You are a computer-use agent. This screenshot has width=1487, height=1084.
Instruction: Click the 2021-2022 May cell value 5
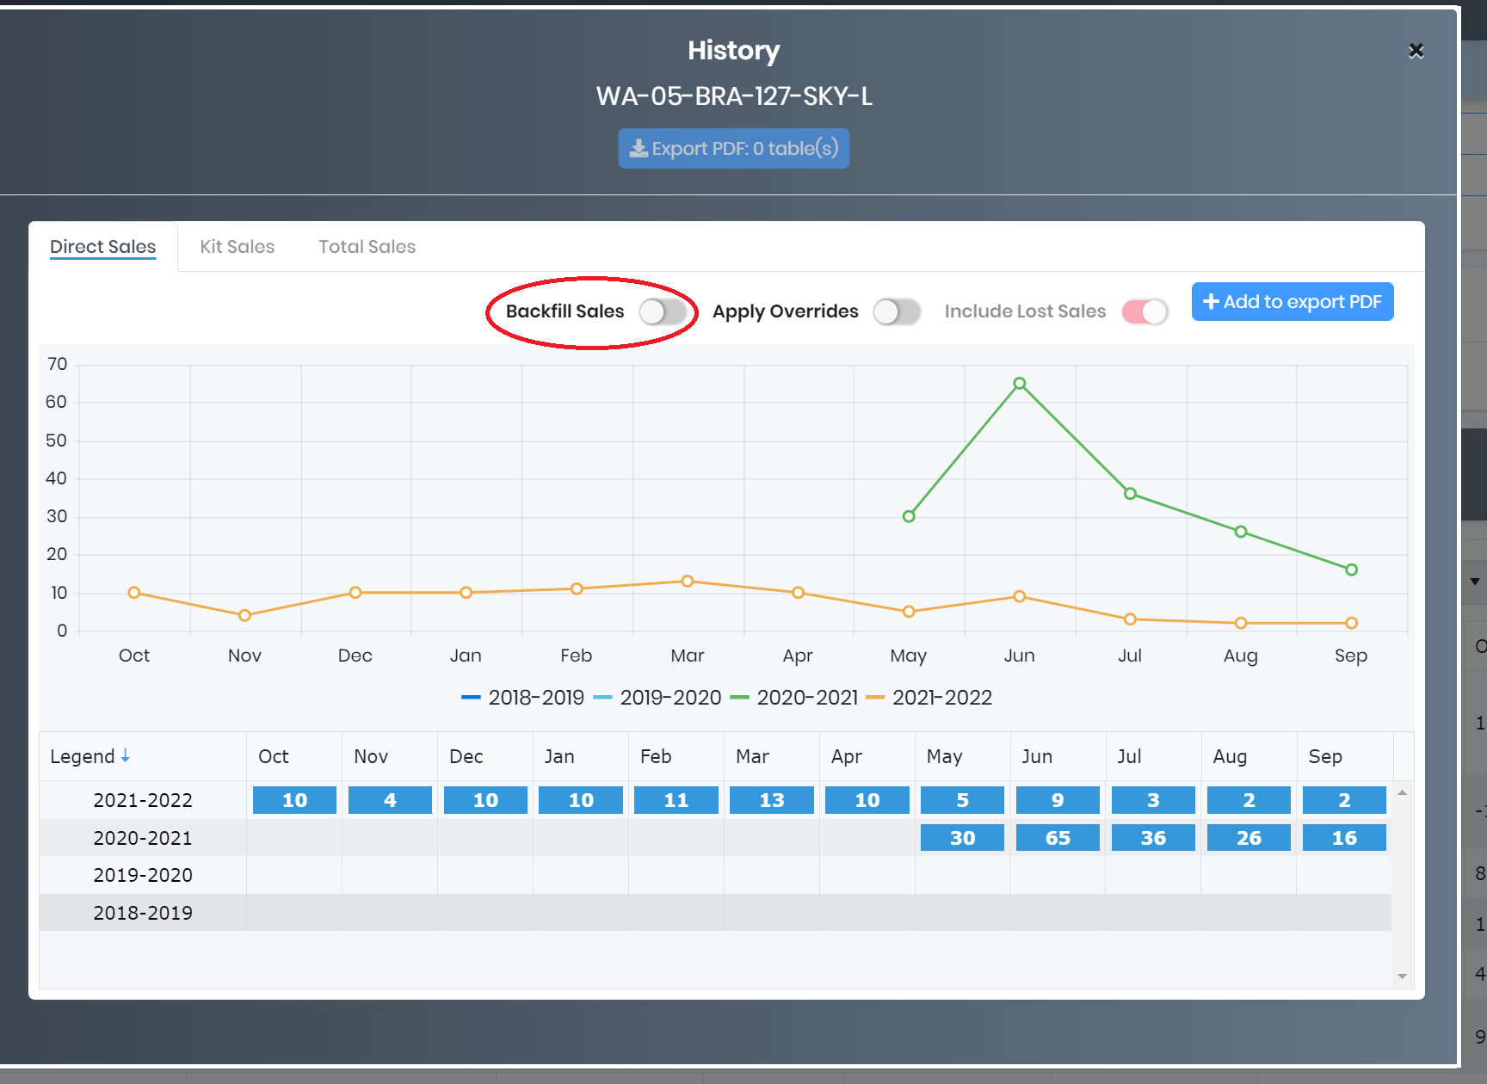click(962, 800)
